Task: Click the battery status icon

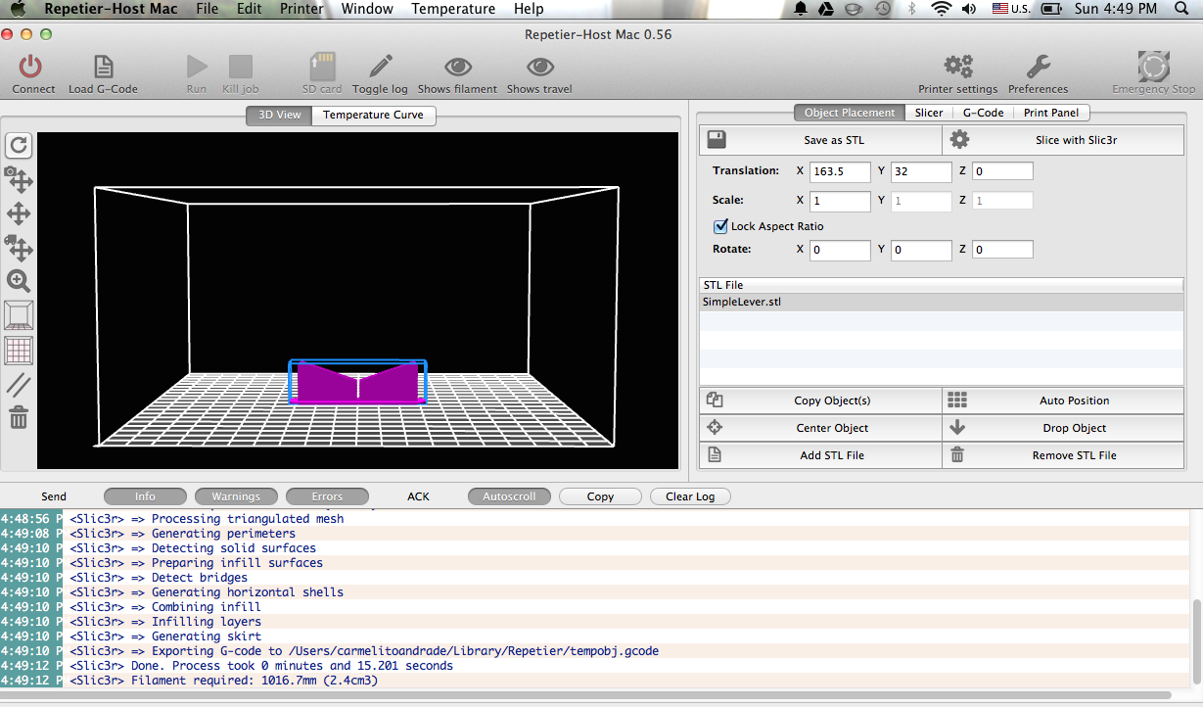Action: tap(1052, 9)
